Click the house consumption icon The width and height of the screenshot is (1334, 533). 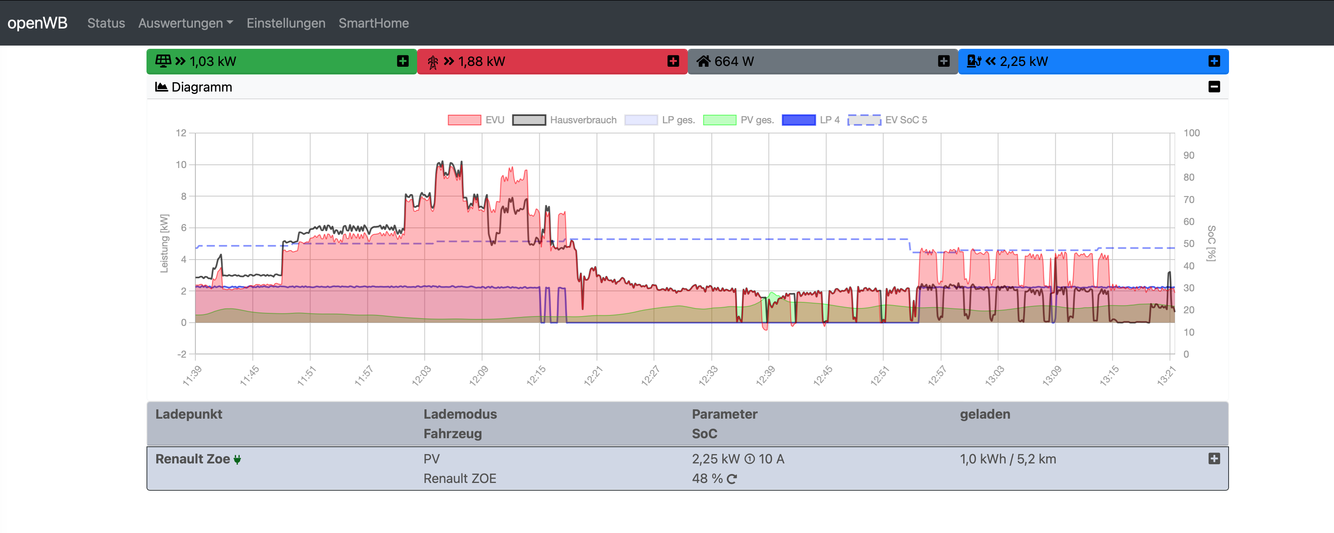tap(703, 61)
